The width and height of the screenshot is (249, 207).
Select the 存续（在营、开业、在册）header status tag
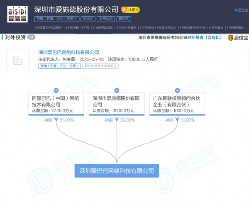click(x=57, y=19)
